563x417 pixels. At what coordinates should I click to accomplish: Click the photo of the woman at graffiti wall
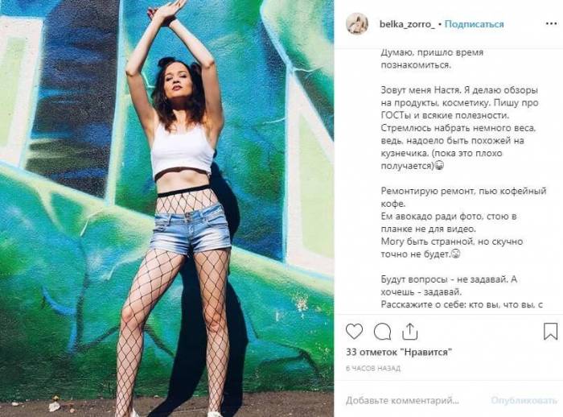point(167,208)
